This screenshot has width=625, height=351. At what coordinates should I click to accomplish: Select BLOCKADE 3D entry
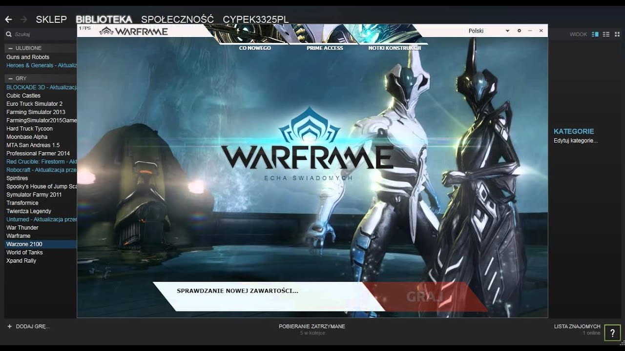42,87
